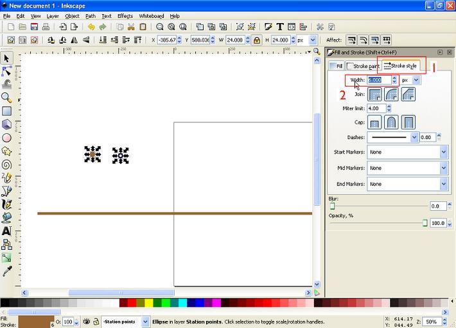Image resolution: width=456 pixels, height=328 pixels.
Task: Select the Dropper color picker tool
Action: coord(6,271)
